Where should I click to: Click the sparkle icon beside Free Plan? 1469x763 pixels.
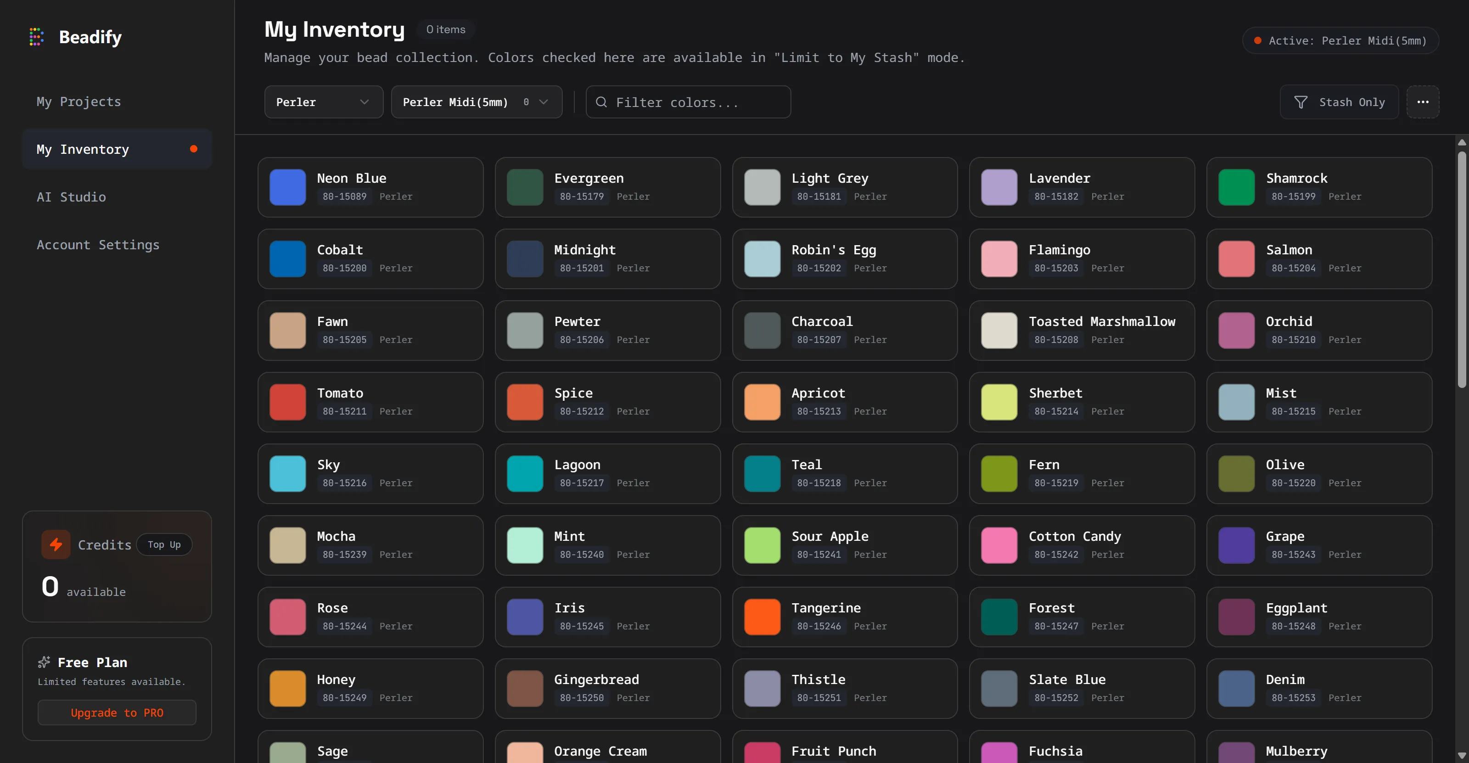pyautogui.click(x=44, y=662)
